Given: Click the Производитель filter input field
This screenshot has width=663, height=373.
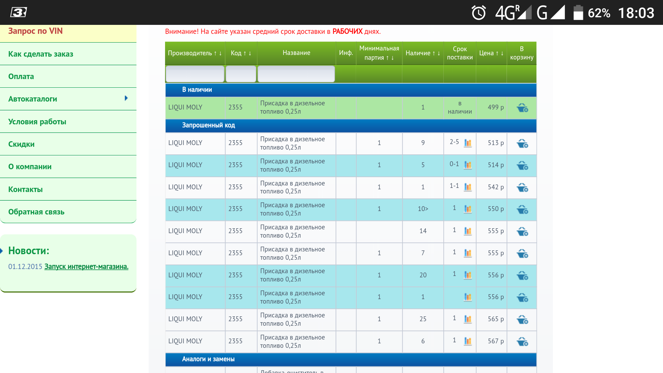Looking at the screenshot, I should click(195, 74).
